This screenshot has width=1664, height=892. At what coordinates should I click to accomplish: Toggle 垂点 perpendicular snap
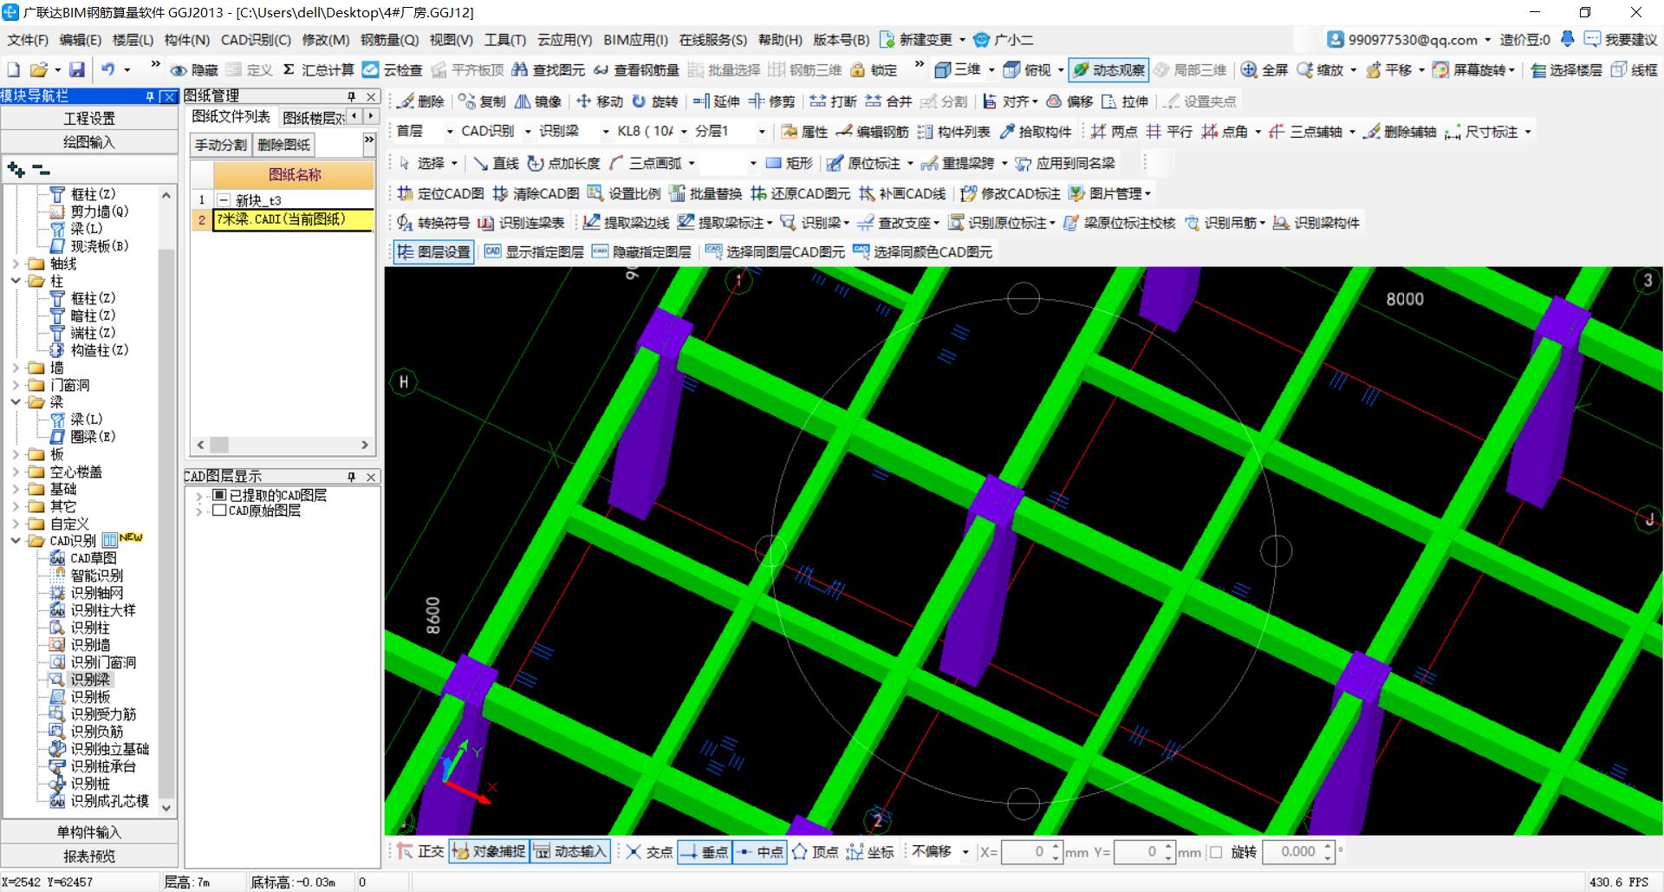click(x=705, y=852)
